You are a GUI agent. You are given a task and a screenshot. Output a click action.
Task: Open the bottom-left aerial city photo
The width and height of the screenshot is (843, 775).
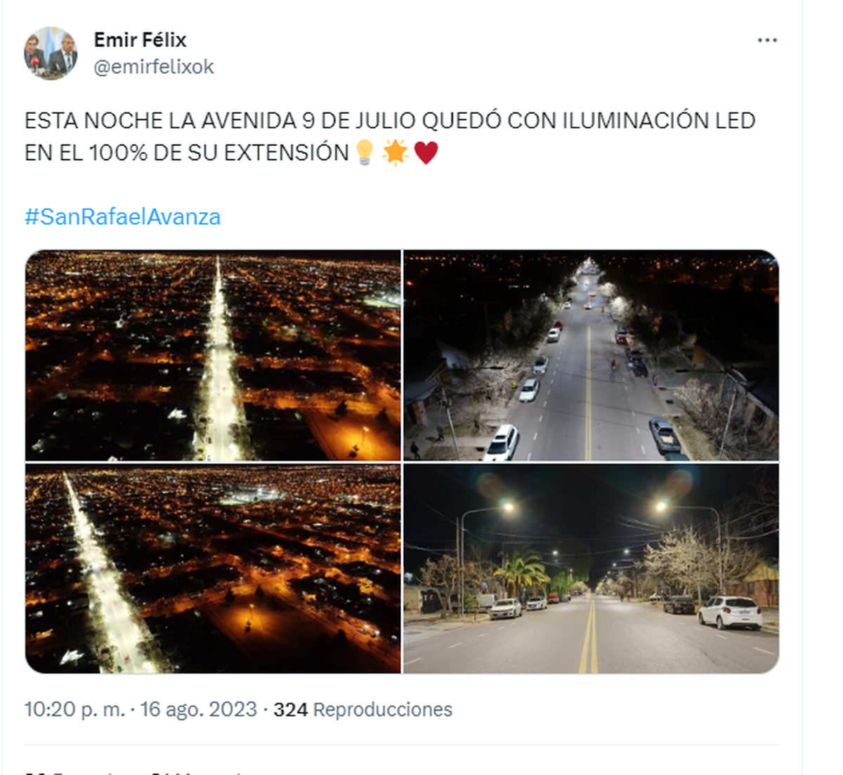coord(213,568)
